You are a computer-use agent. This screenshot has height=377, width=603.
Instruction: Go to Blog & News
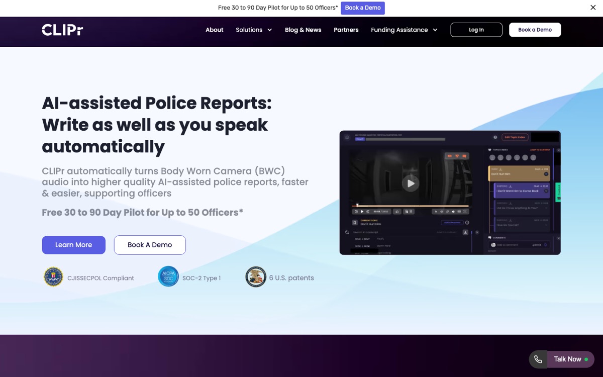pyautogui.click(x=303, y=30)
